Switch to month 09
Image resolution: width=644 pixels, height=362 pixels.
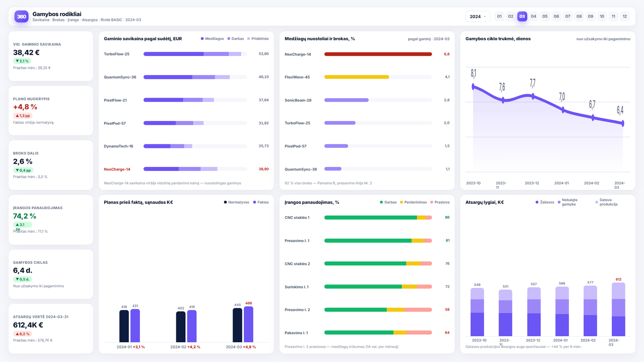tap(590, 16)
